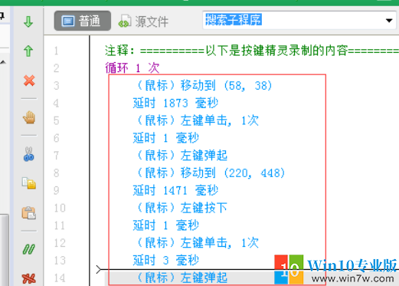Image resolution: width=399 pixels, height=286 pixels.
Task: Select line 延时 3 毫秒
Action: pyautogui.click(x=166, y=260)
